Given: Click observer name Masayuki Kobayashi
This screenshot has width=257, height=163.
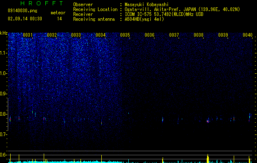Looking at the screenshot, I should [147, 4].
